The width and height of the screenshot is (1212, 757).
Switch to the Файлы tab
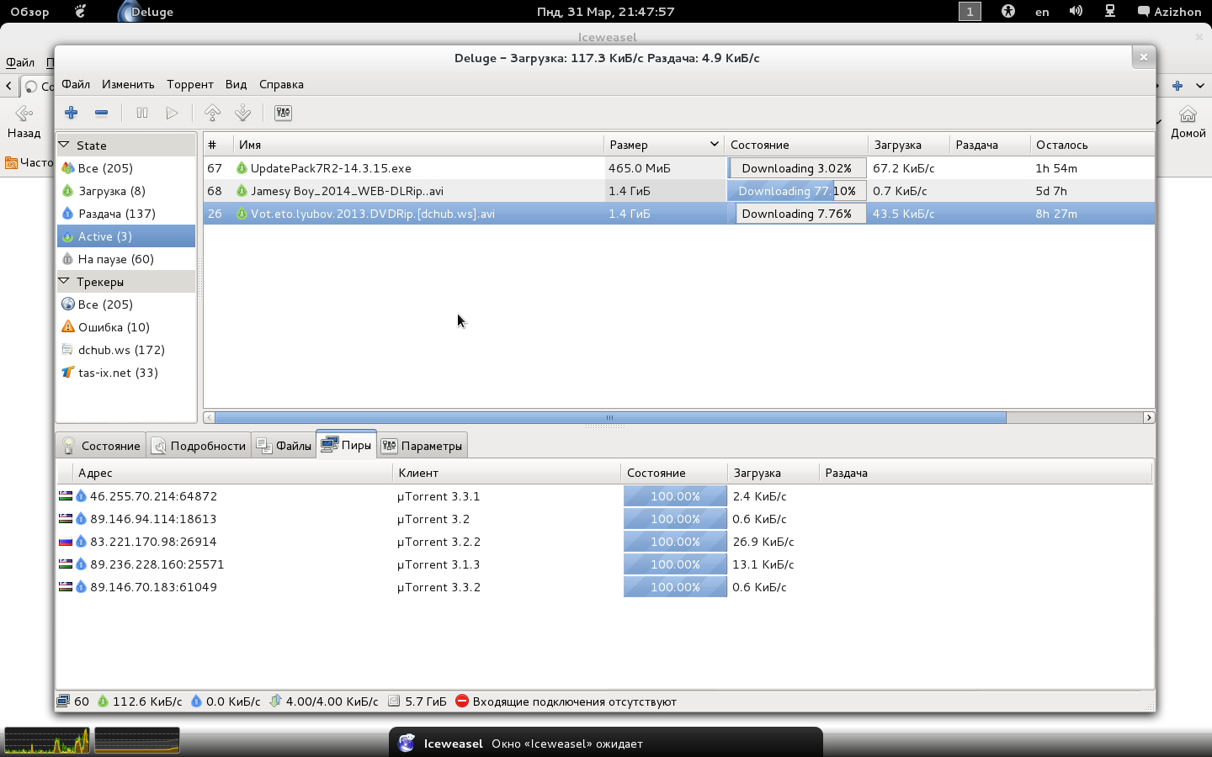pos(284,446)
